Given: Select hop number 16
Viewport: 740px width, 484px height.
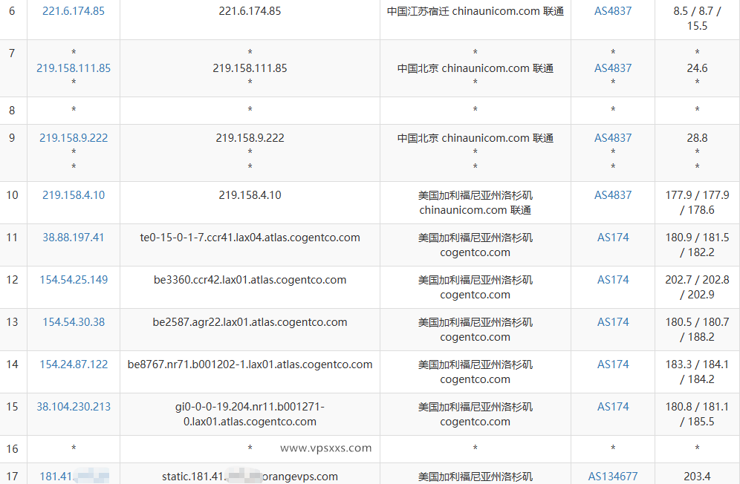Looking at the screenshot, I should click(x=12, y=448).
